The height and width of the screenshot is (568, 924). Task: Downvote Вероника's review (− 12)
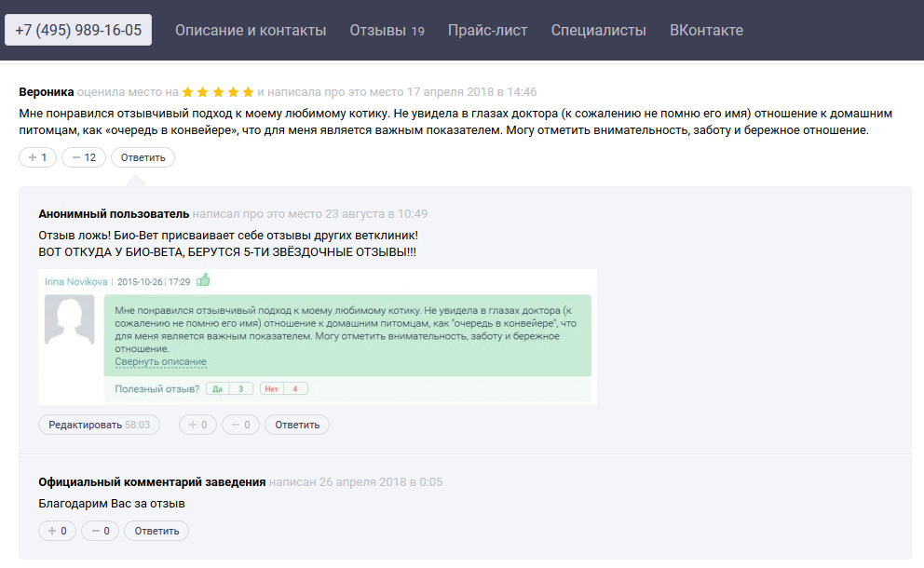(x=84, y=157)
